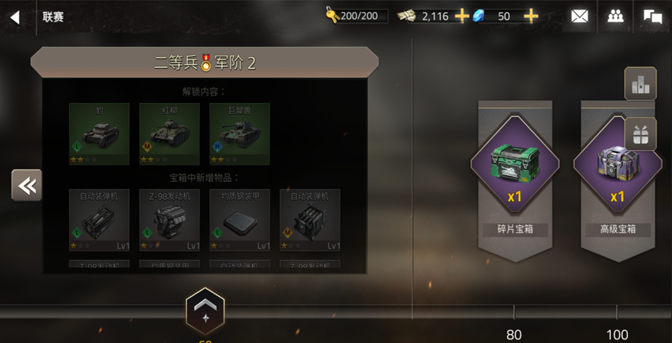Select the 巨犀兽 heavy tank card
This screenshot has width=672, height=343.
240,134
